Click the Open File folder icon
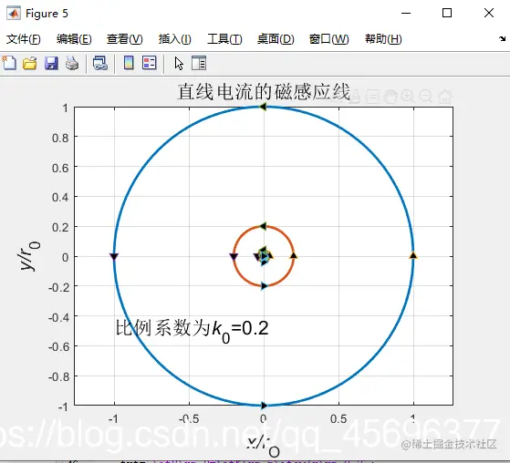This screenshot has width=510, height=463. 29,63
